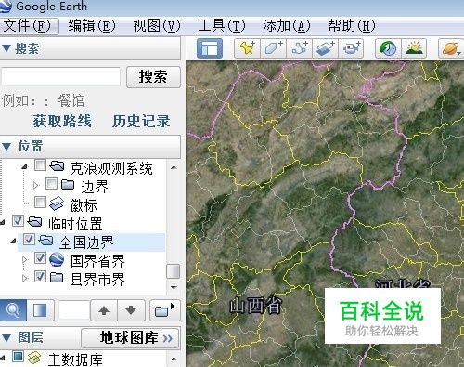The height and width of the screenshot is (367, 464).
Task: Add a polygon from toolbar
Action: click(x=273, y=48)
